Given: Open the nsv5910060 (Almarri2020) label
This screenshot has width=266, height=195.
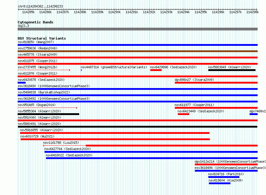Looking at the screenshot, I should point(39,117).
